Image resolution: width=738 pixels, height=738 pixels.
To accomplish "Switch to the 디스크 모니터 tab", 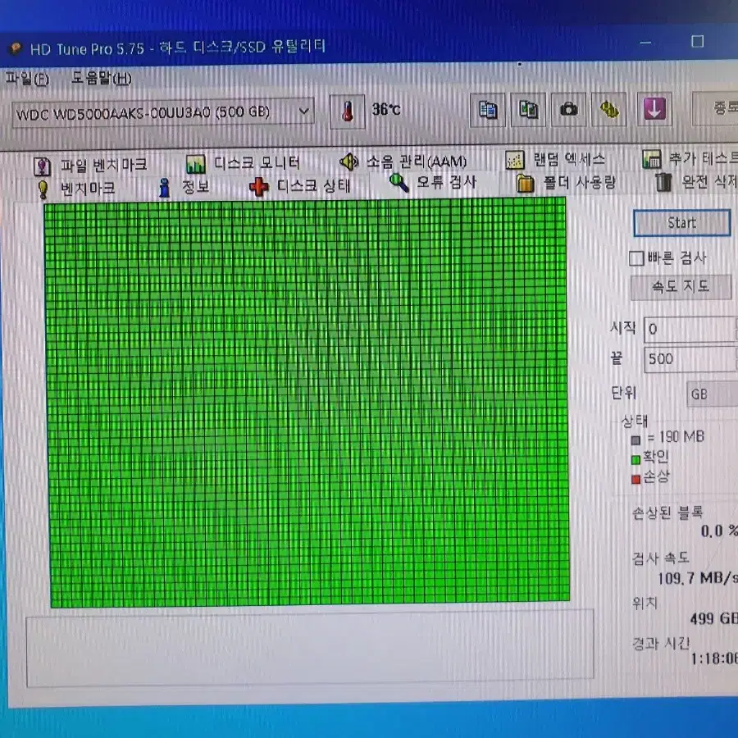I will point(244,163).
